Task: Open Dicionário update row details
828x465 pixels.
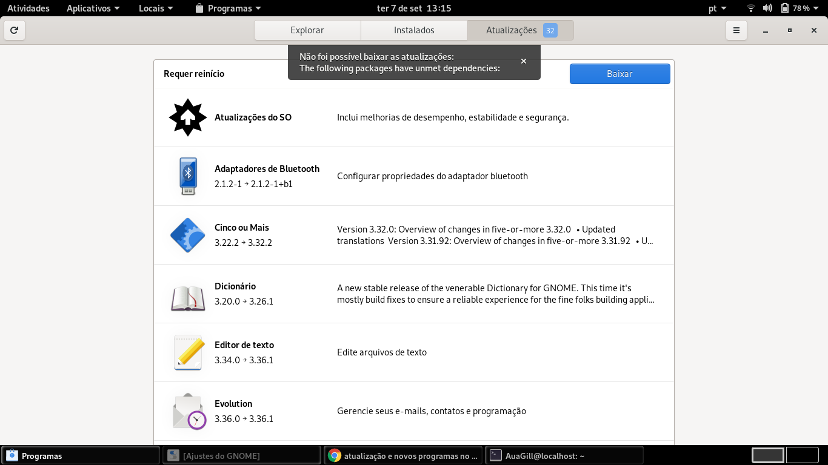Action: pyautogui.click(x=414, y=294)
